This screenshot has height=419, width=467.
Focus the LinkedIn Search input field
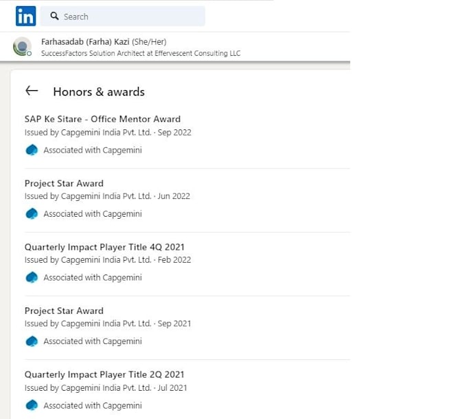coord(123,16)
